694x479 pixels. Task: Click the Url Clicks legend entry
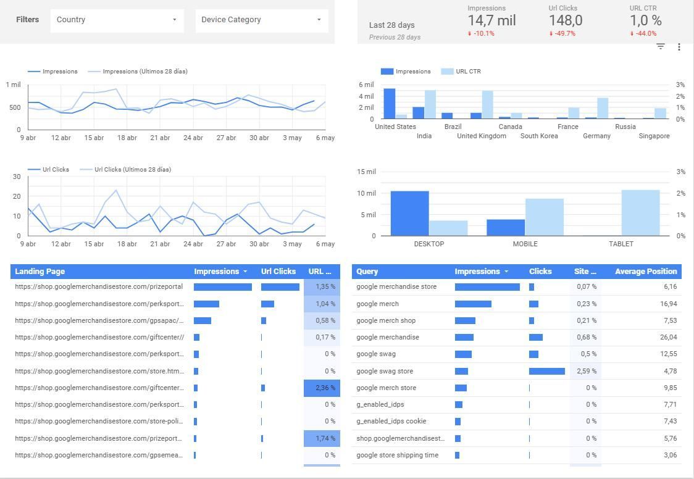tap(48, 169)
